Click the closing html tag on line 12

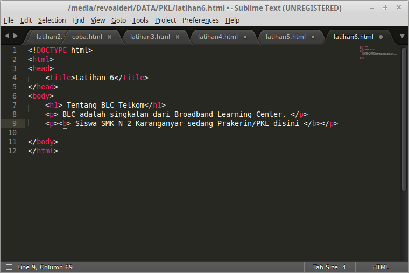tap(43, 151)
